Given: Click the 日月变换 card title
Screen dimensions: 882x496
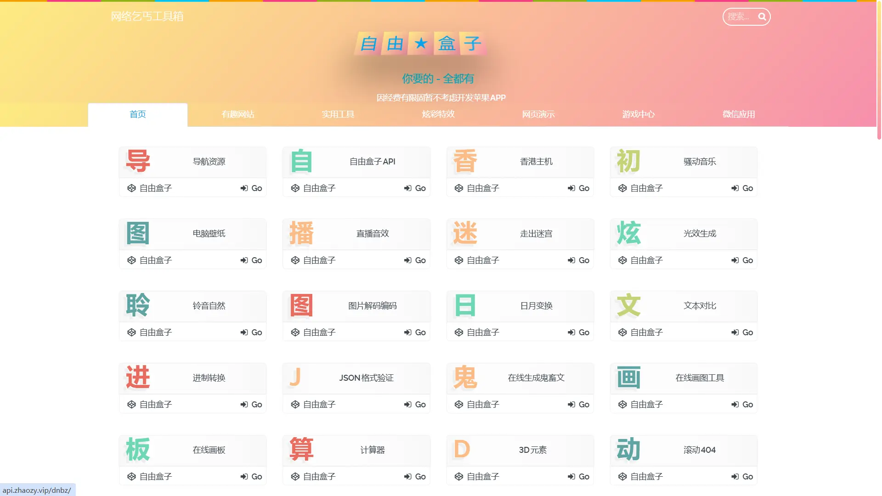Looking at the screenshot, I should point(536,306).
